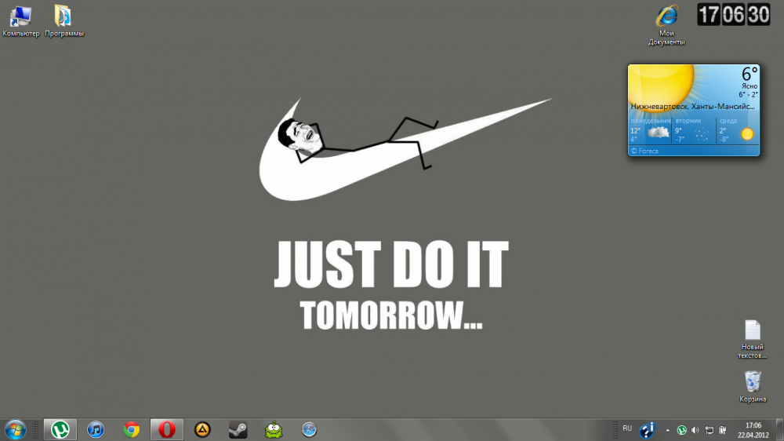Launch AIMP player from the taskbar
The width and height of the screenshot is (784, 441).
pyautogui.click(x=202, y=429)
